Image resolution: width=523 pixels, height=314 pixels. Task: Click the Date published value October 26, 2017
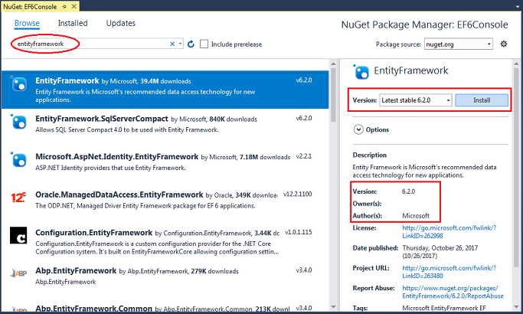point(440,252)
